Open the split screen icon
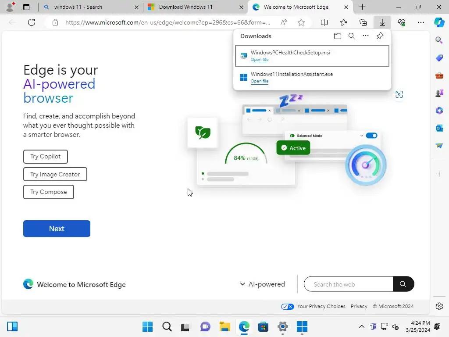 (x=324, y=22)
